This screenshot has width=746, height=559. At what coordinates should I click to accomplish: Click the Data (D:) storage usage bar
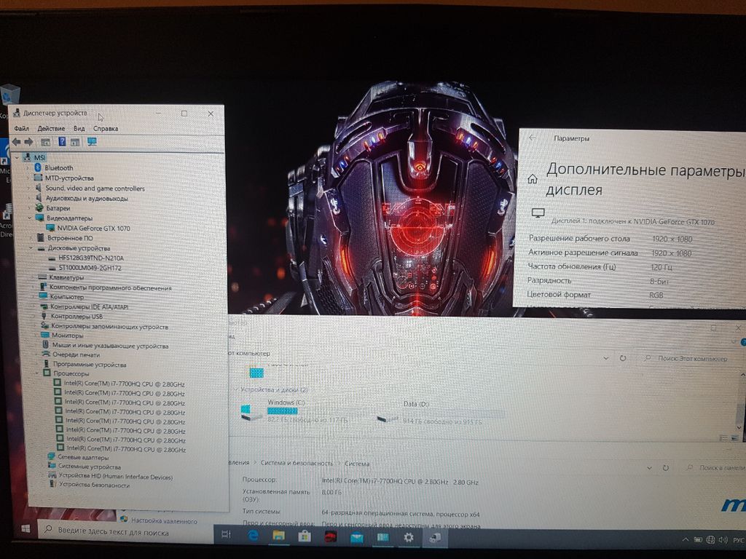point(453,414)
